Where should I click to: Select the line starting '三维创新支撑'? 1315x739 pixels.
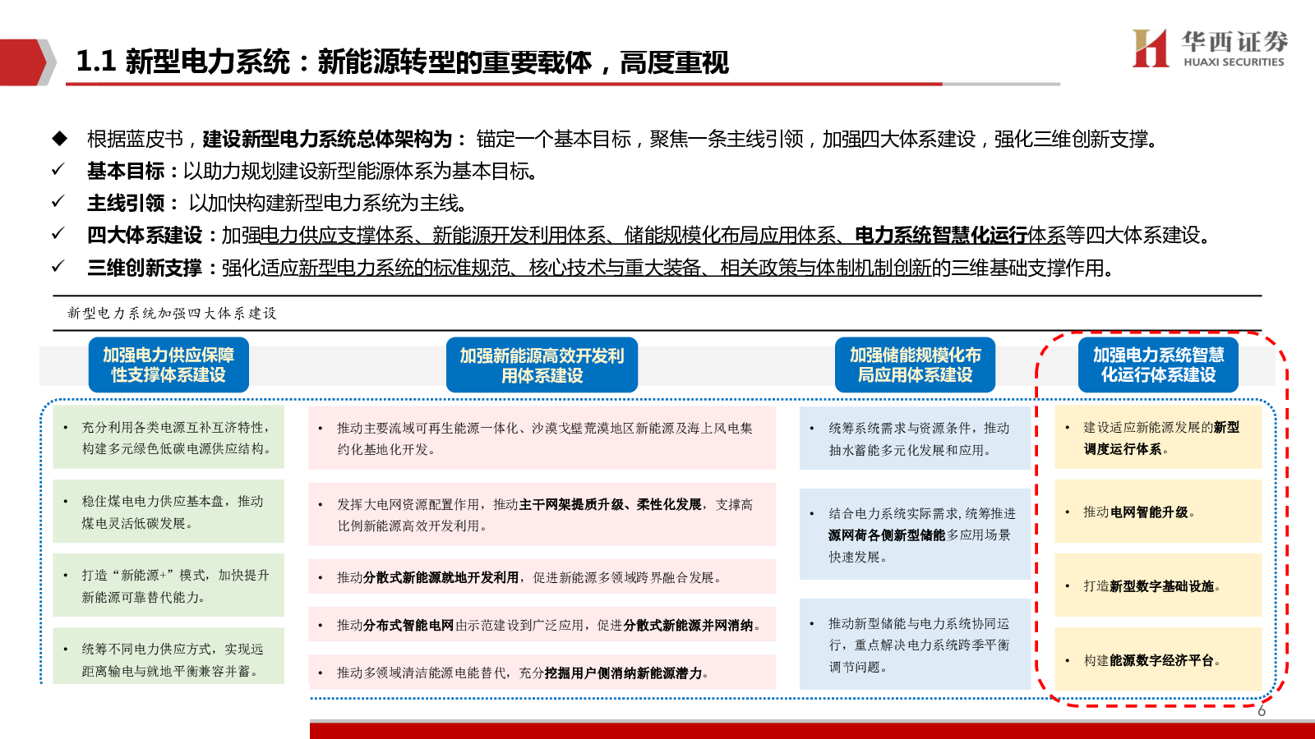click(600, 268)
